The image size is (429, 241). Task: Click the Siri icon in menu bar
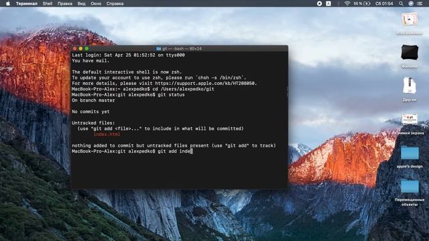tap(411, 3)
